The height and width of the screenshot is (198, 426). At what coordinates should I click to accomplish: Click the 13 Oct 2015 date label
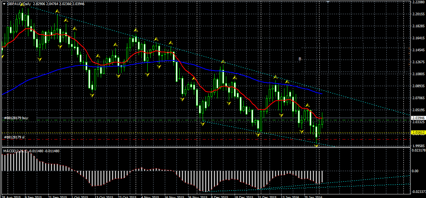[x=104, y=196]
